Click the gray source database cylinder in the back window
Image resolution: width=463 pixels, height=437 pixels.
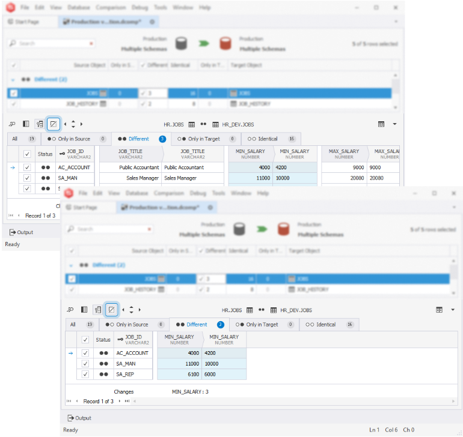[182, 43]
